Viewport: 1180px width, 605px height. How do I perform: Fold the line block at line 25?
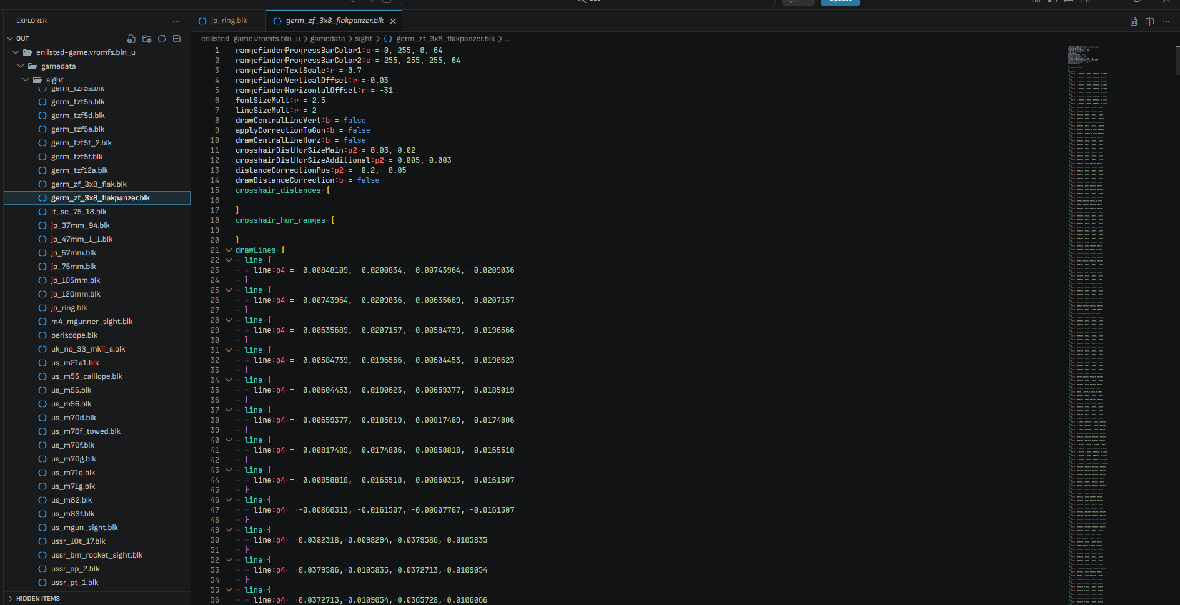[229, 290]
